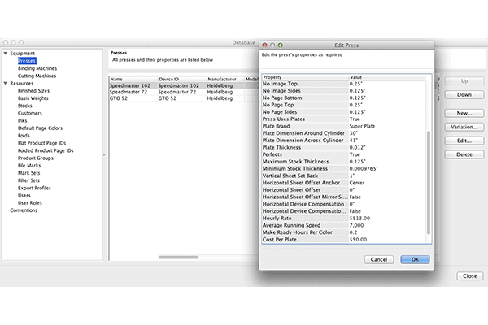Sort presses by Name column header

pos(133,79)
